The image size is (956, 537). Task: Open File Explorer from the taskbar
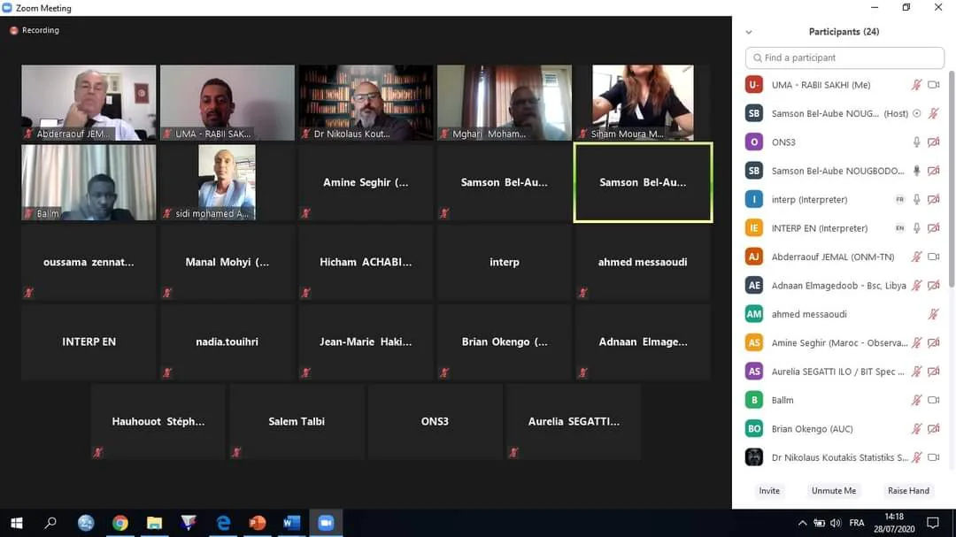(154, 522)
